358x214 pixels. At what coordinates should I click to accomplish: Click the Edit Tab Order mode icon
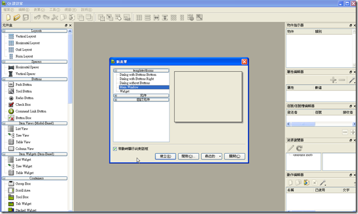(x=127, y=17)
